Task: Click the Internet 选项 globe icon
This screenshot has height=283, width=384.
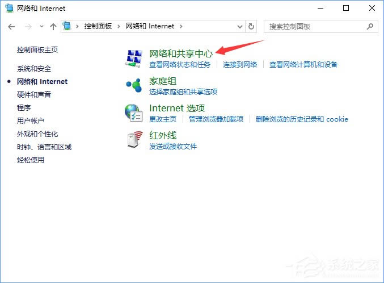Action: point(134,113)
